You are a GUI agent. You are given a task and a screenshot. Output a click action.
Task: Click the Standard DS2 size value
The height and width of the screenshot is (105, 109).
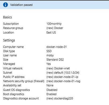[55, 60]
